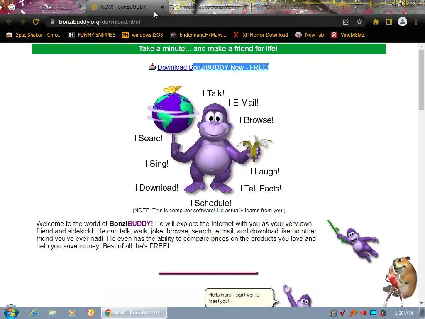Click the orange magnifier tray icon
Viewport: 425px width, 319px height.
pyautogui.click(x=353, y=313)
